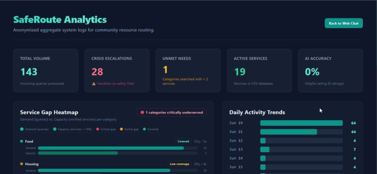Viewport: 377px width, 174px height.
Task: Select the Housing Demand bar
Action: click(118, 171)
